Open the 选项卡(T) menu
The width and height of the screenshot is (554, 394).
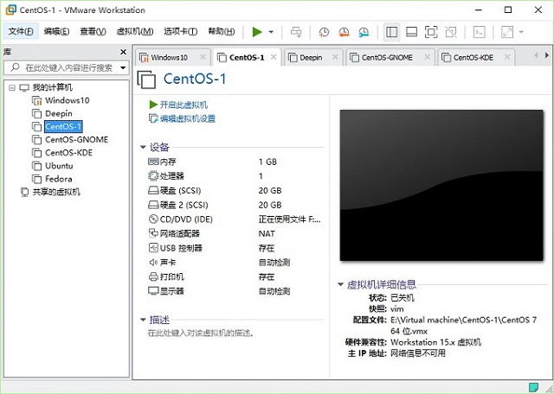[x=181, y=31]
